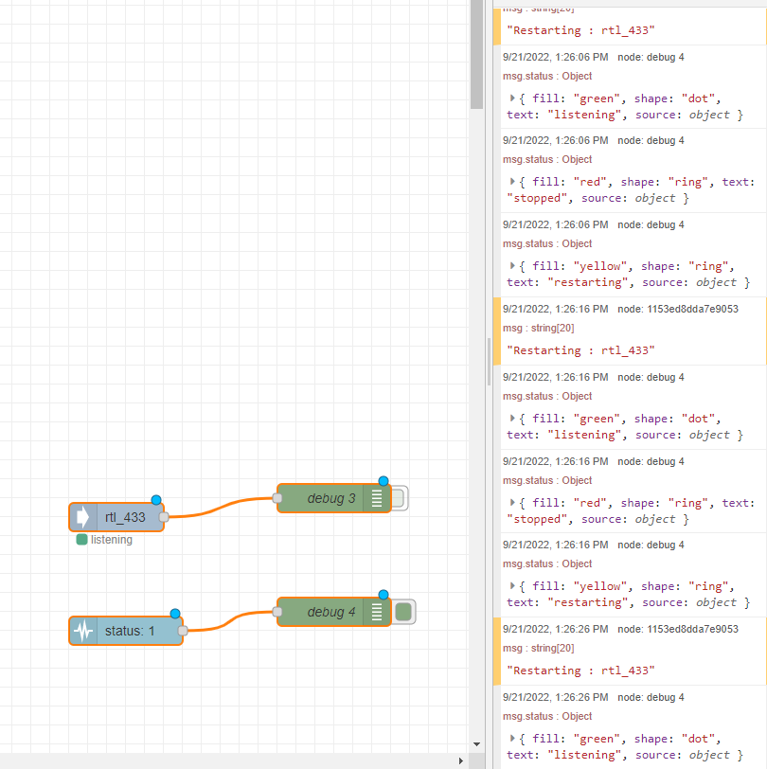Click the green listening status indicator under rtl_433
Screen dimensions: 767x769
pyautogui.click(x=81, y=540)
